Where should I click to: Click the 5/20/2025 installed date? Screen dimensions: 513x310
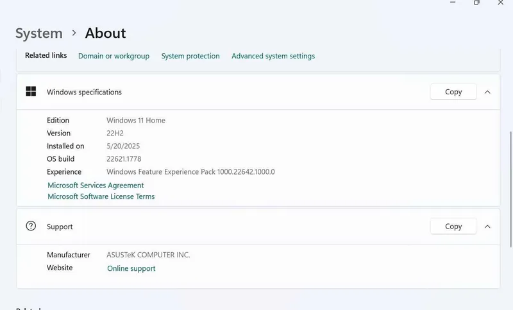pos(123,146)
